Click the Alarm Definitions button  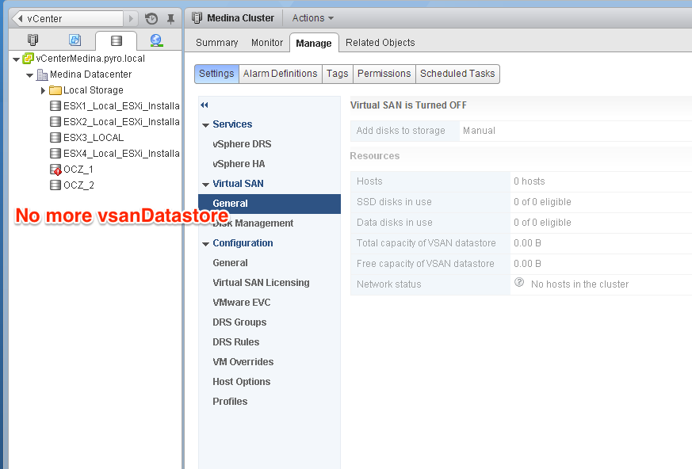click(x=280, y=74)
